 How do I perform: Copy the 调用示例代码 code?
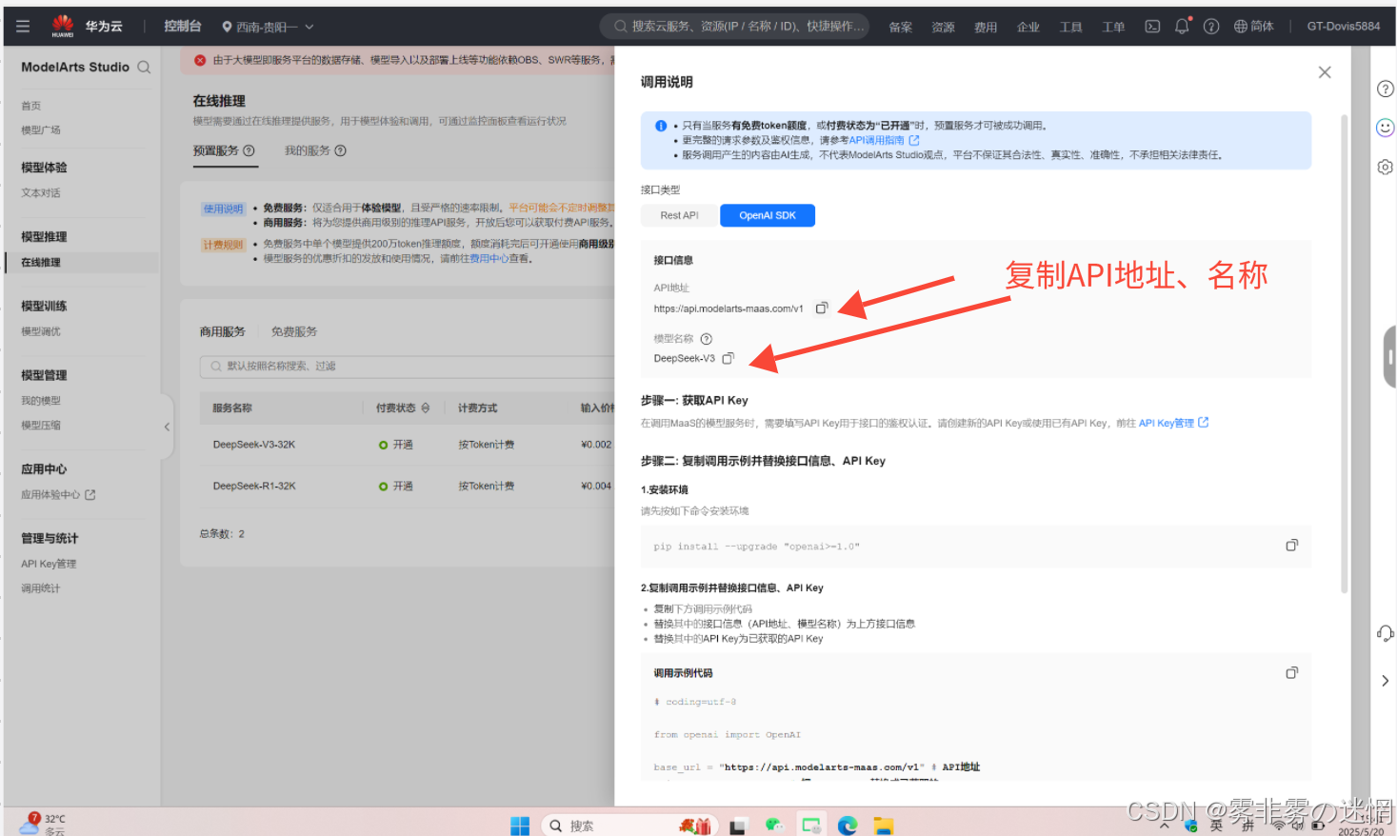point(1292,673)
